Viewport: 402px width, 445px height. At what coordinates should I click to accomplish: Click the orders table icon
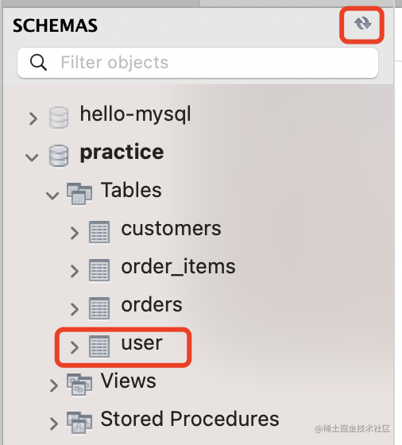point(99,308)
